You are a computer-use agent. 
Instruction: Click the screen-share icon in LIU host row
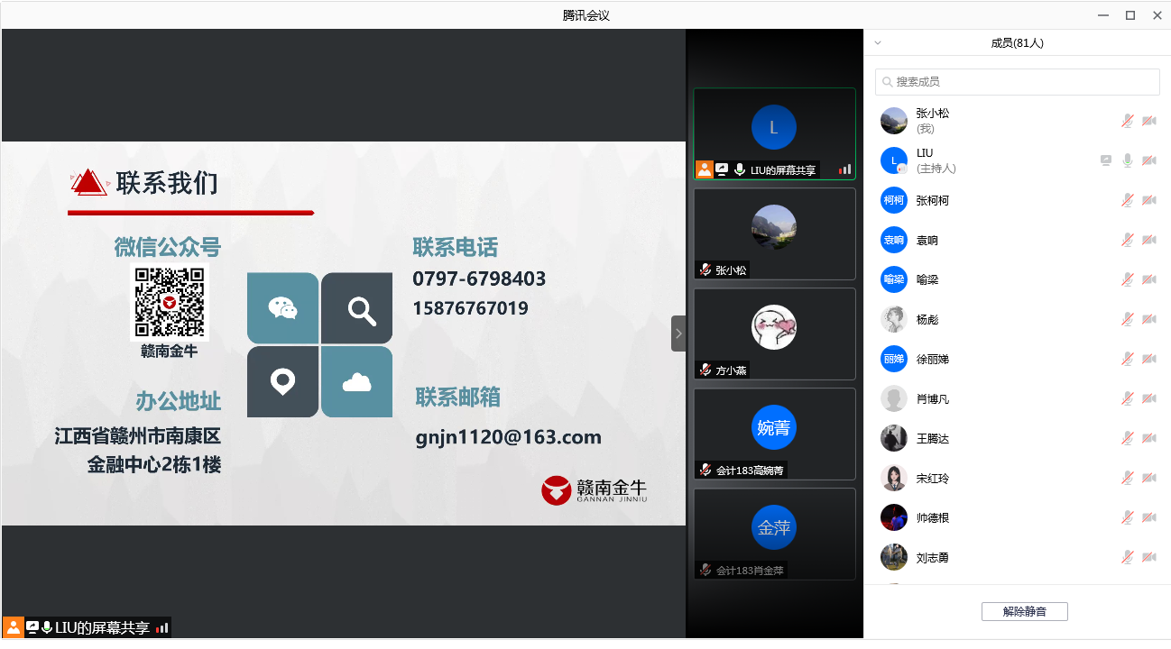(x=1106, y=160)
